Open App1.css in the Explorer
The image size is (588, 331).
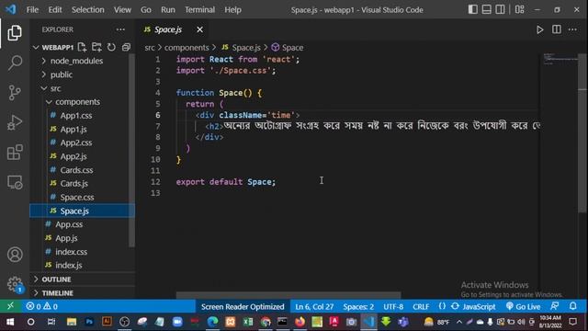pos(75,116)
